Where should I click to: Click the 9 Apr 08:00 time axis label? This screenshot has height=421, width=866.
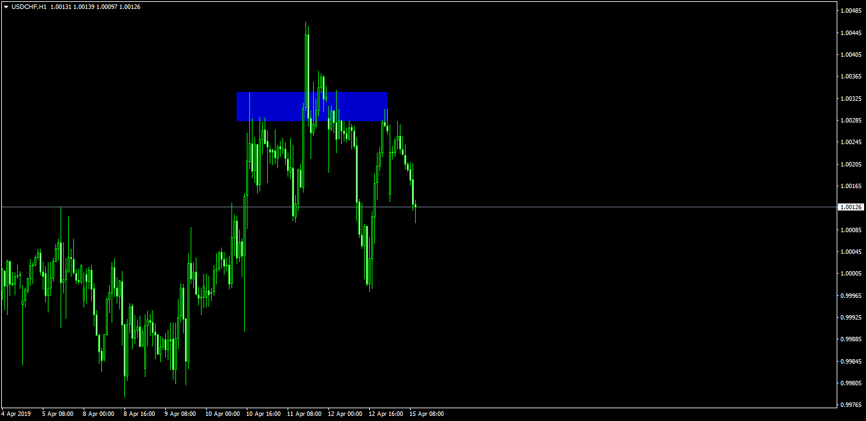(180, 414)
